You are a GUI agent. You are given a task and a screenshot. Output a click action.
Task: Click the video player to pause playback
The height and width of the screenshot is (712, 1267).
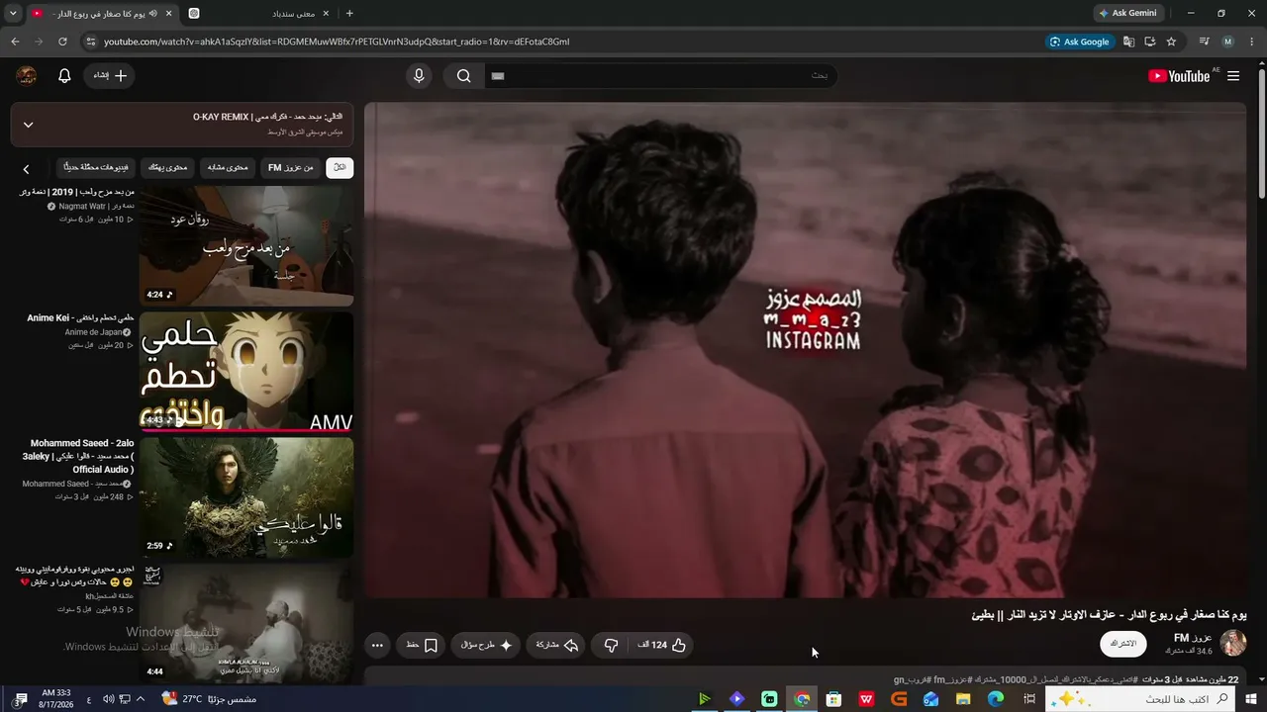(x=805, y=350)
